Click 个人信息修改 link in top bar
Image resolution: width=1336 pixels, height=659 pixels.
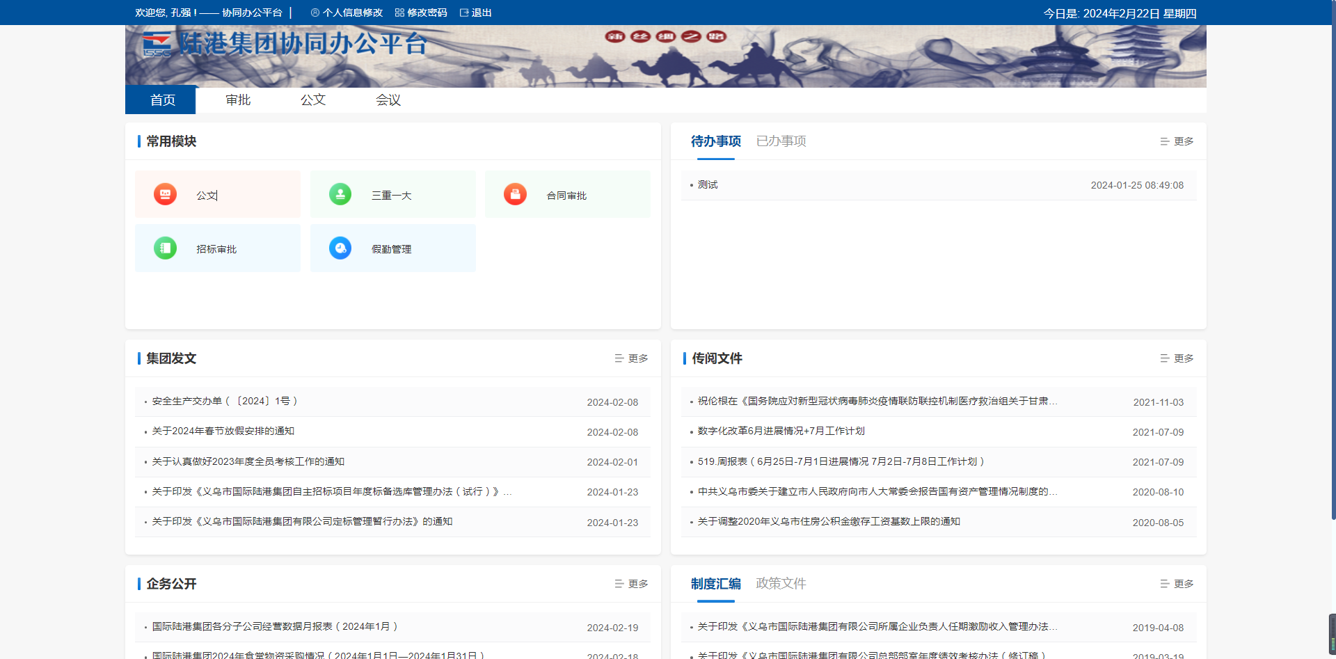(353, 13)
